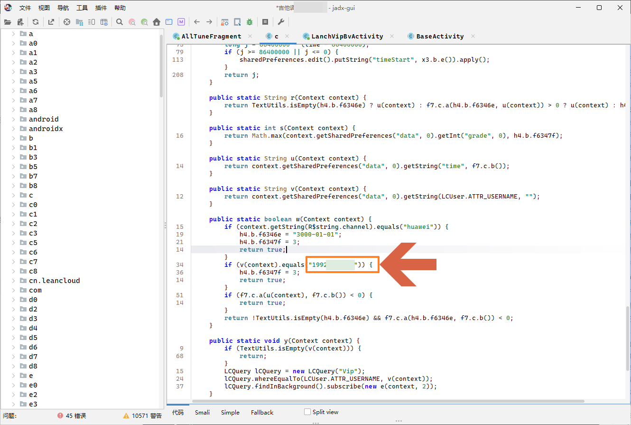Jump to main activity with home icon
Image resolution: width=631 pixels, height=425 pixels.
[x=157, y=21]
